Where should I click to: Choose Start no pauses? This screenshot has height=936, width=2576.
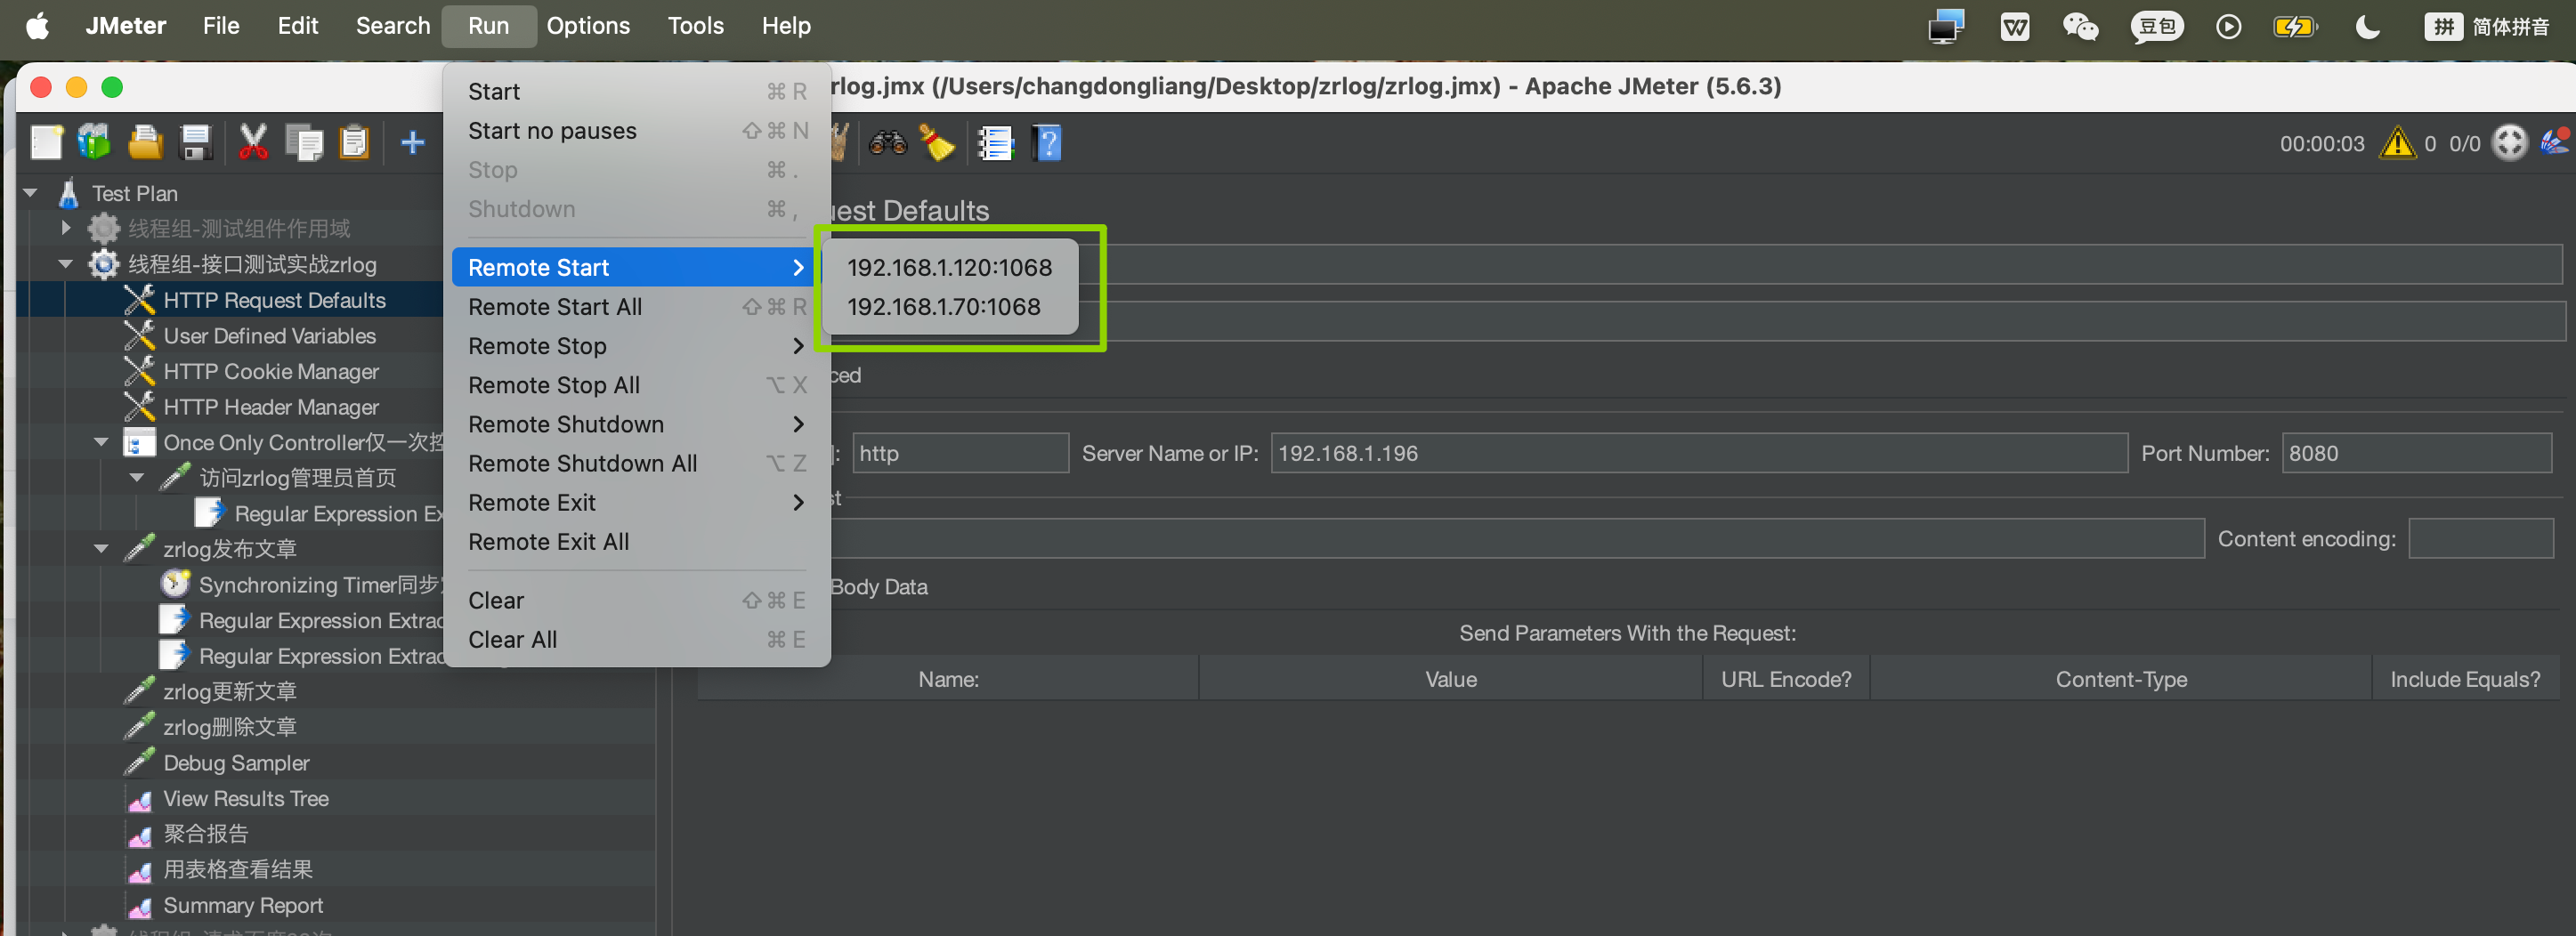click(636, 131)
